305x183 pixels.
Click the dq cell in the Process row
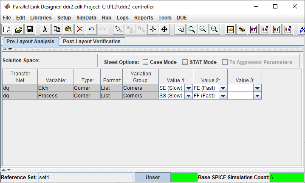(x=20, y=96)
